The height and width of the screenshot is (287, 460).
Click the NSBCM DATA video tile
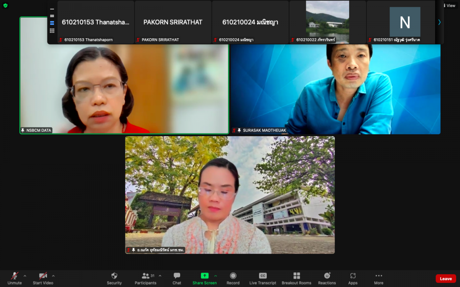coord(124,75)
